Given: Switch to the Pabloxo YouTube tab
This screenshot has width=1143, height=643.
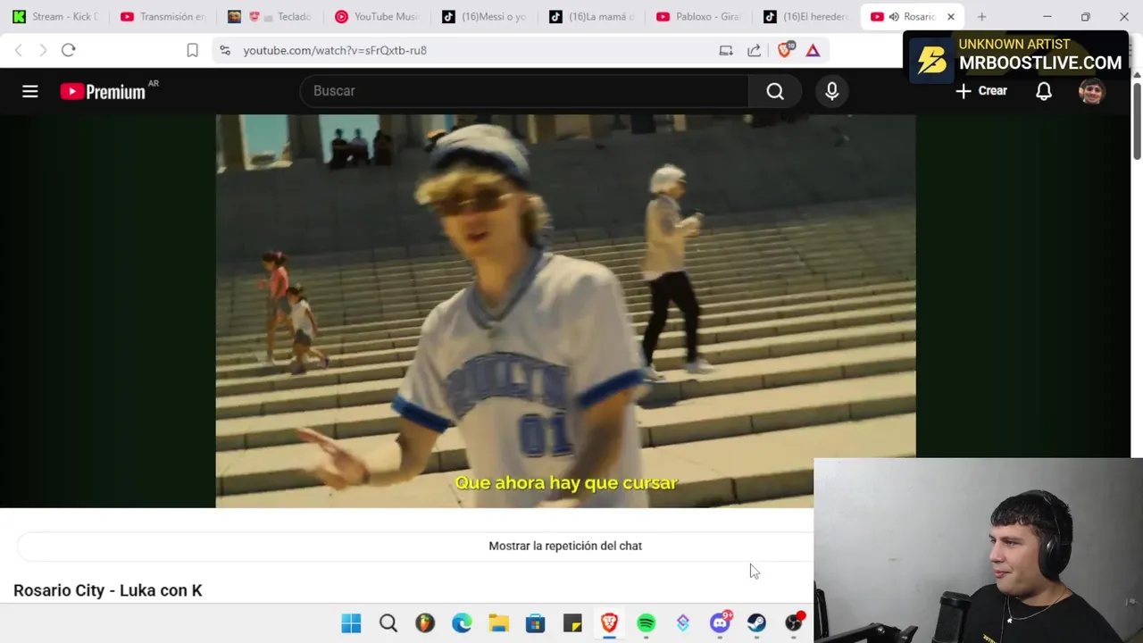Looking at the screenshot, I should (699, 16).
